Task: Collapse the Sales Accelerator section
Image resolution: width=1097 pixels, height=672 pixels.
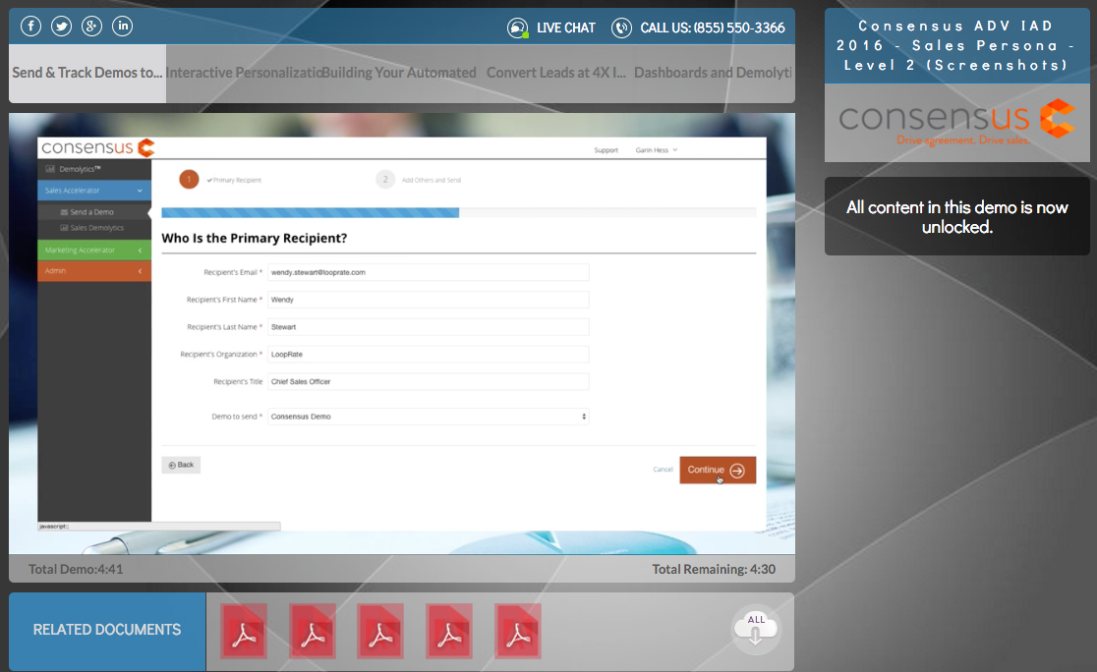Action: click(x=93, y=191)
